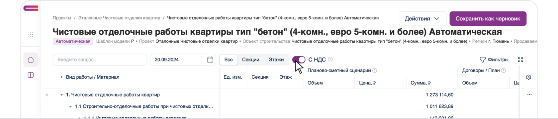Toggle the С НДС switch off
This screenshot has height=119, width=558.
(x=299, y=59)
